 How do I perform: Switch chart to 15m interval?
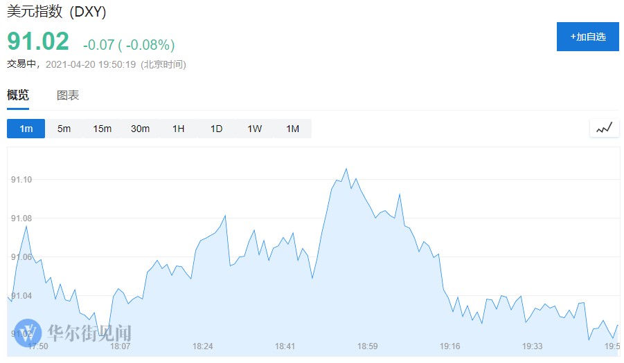coord(102,129)
